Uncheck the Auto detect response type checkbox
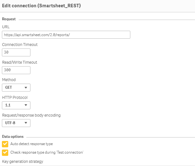Screen dimensions: 195x166 point(5,144)
